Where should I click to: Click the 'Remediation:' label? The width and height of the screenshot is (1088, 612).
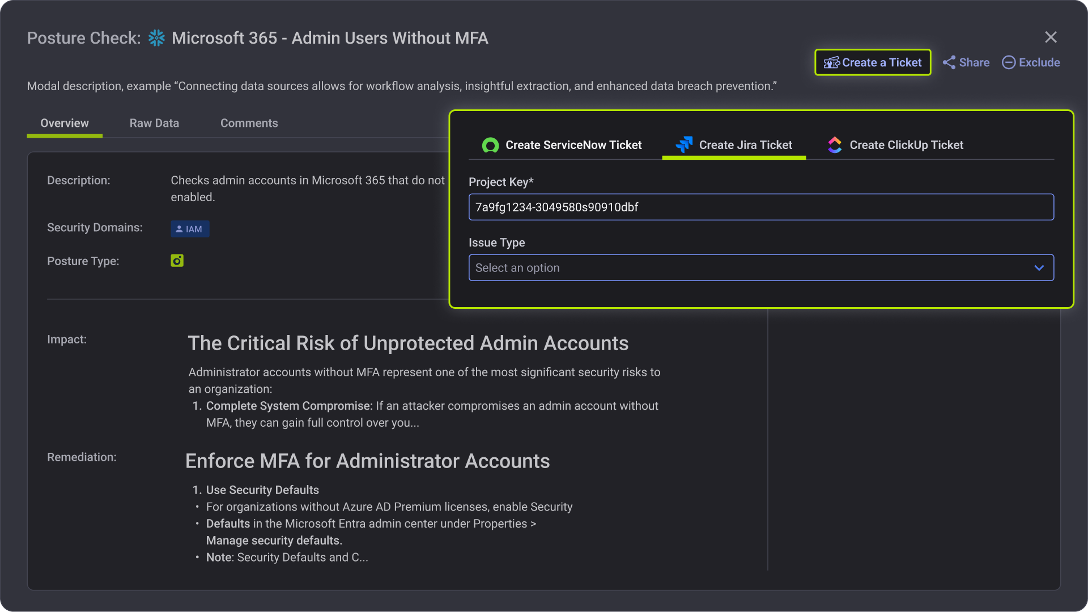click(82, 457)
